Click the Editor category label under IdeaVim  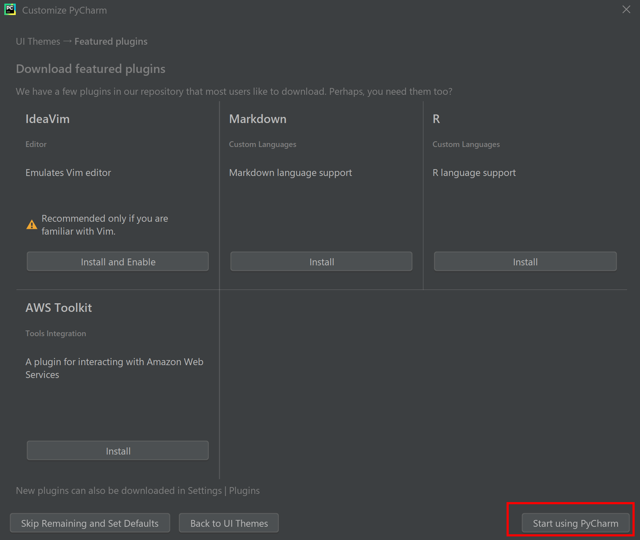[36, 144]
